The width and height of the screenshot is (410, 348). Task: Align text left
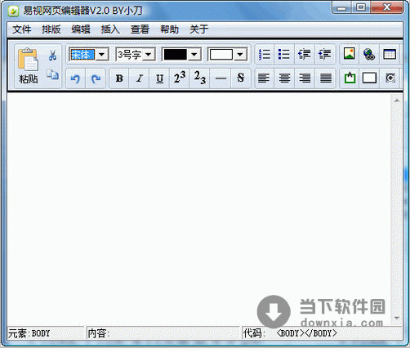pos(264,78)
